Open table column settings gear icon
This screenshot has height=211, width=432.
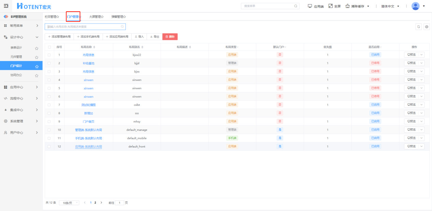click(x=427, y=27)
